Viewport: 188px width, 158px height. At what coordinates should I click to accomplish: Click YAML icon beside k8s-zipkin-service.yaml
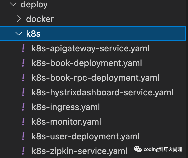pos(23,151)
